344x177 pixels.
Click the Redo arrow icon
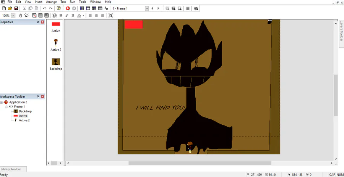point(51,8)
